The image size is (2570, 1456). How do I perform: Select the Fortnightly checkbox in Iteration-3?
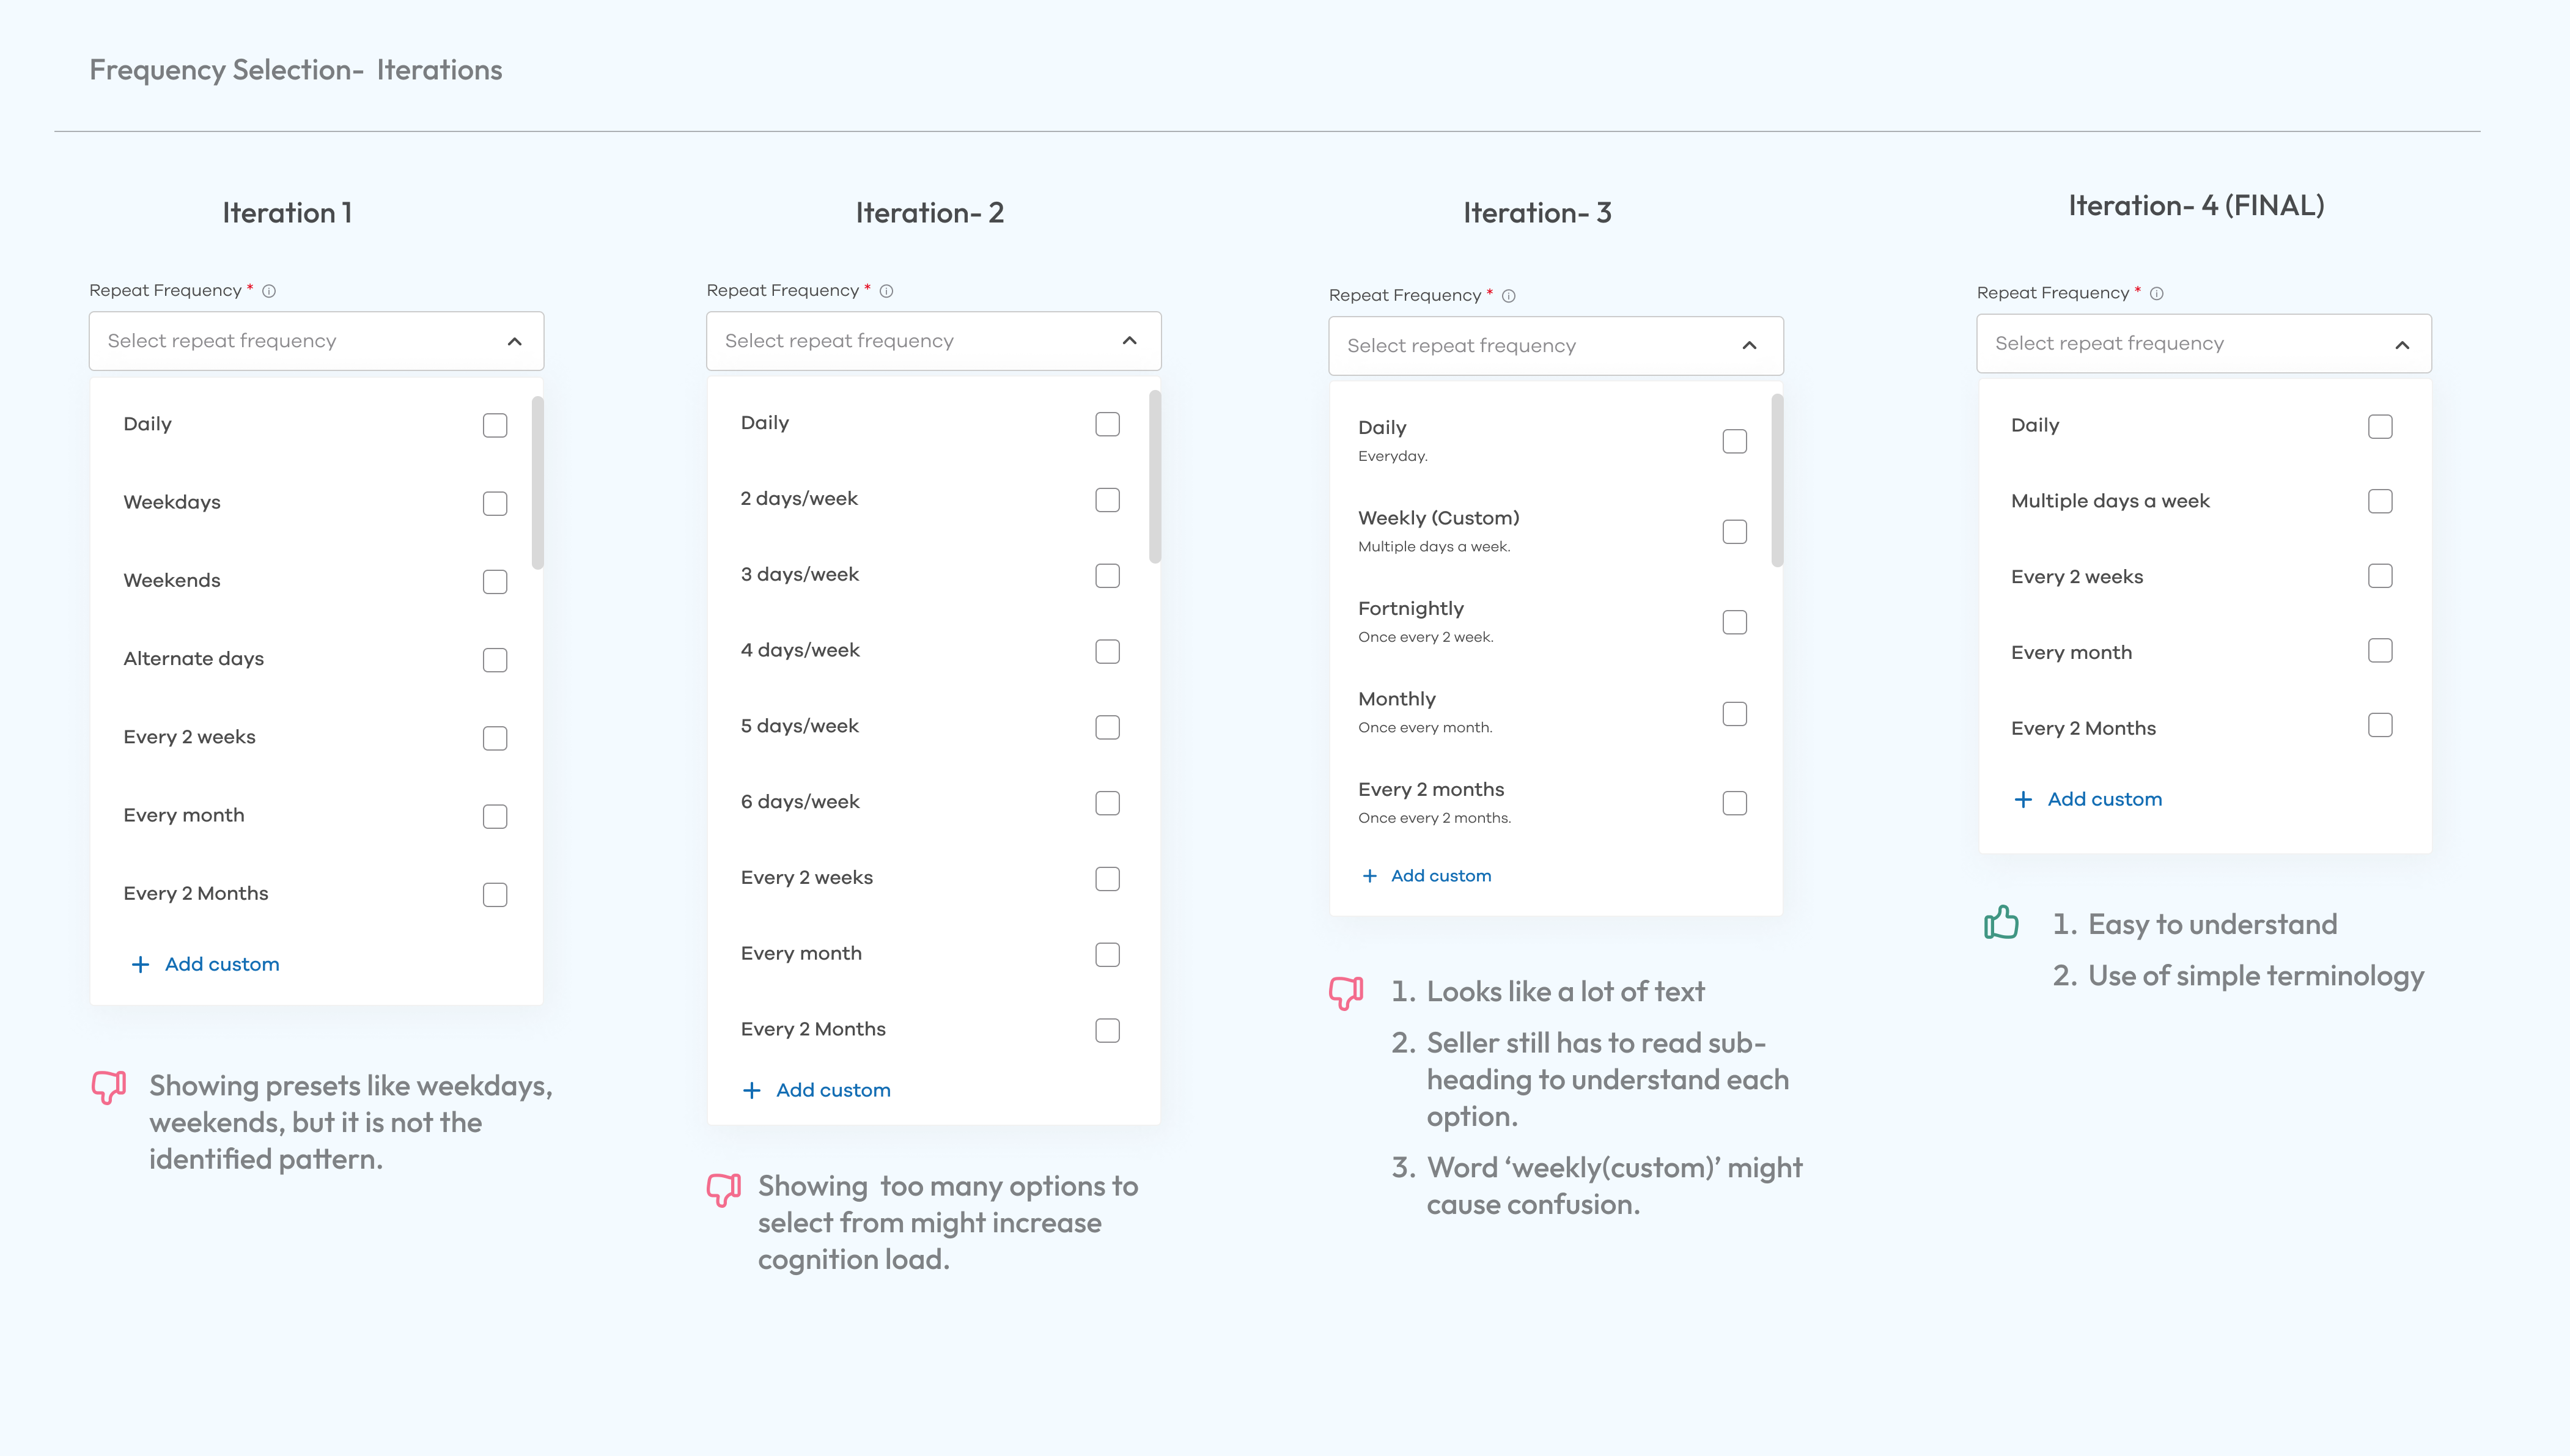point(1735,622)
